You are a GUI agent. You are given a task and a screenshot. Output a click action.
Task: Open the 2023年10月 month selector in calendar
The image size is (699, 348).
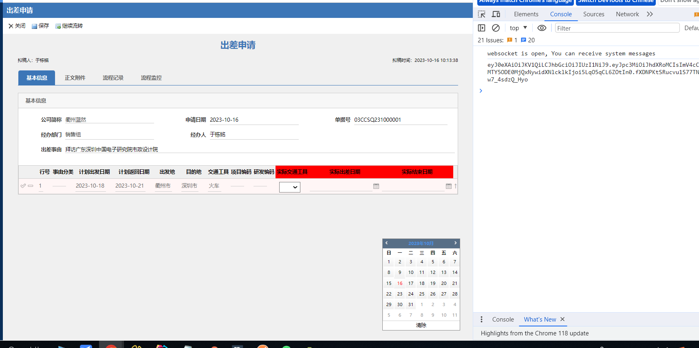[x=421, y=243]
